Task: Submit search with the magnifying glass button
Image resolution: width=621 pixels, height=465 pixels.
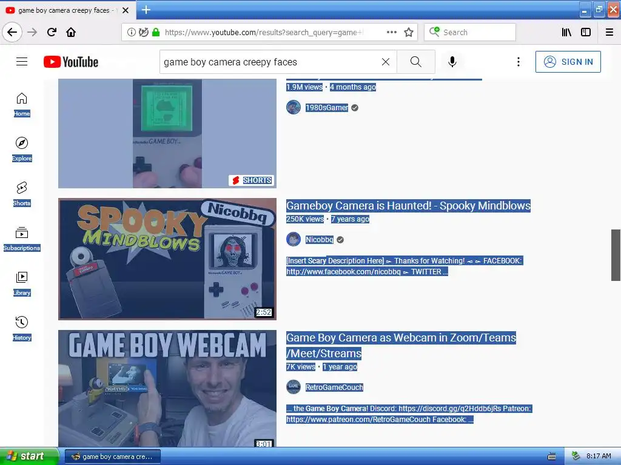Action: click(416, 62)
